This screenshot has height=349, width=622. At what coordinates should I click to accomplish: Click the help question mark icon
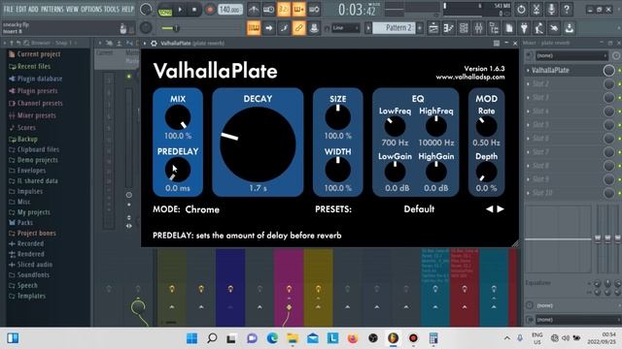click(x=567, y=9)
